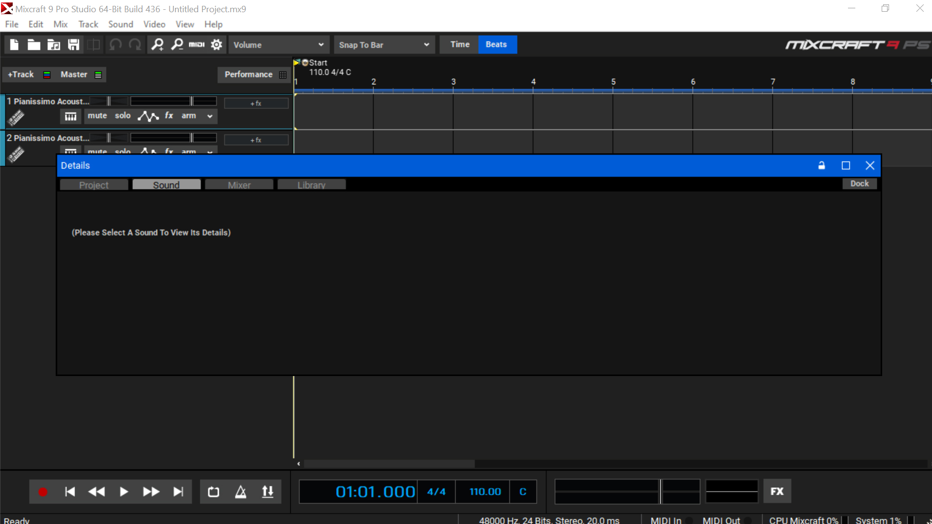Viewport: 932px width, 524px height.
Task: Add effect with track 1 +fx button
Action: [x=256, y=103]
